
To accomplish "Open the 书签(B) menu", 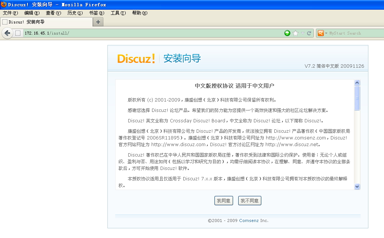I will pos(97,13).
